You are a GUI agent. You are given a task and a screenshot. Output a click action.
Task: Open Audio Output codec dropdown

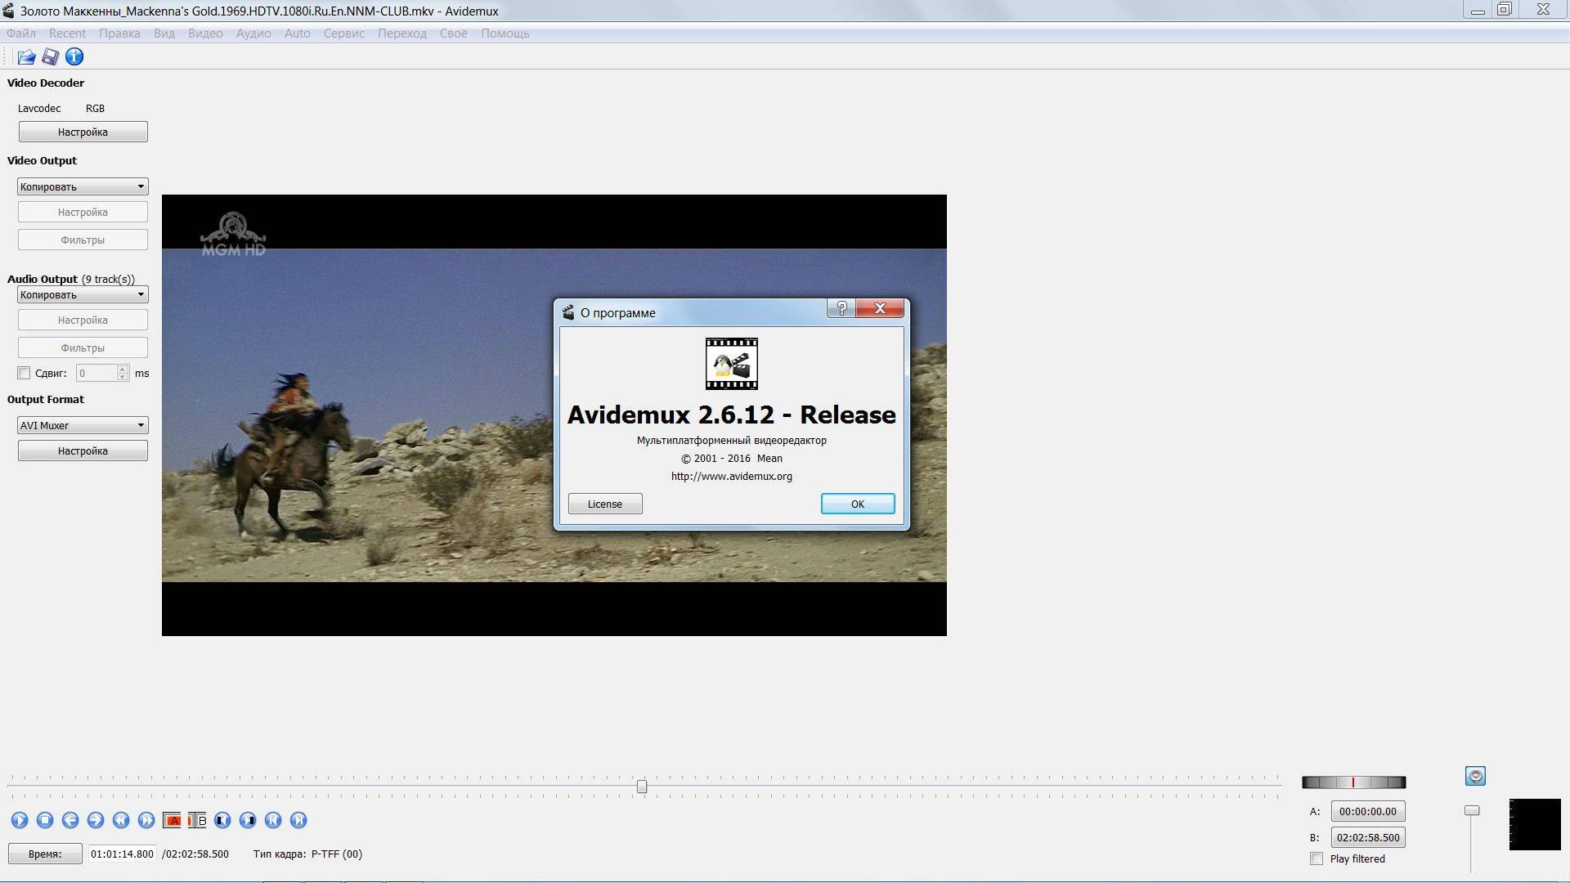pos(83,294)
